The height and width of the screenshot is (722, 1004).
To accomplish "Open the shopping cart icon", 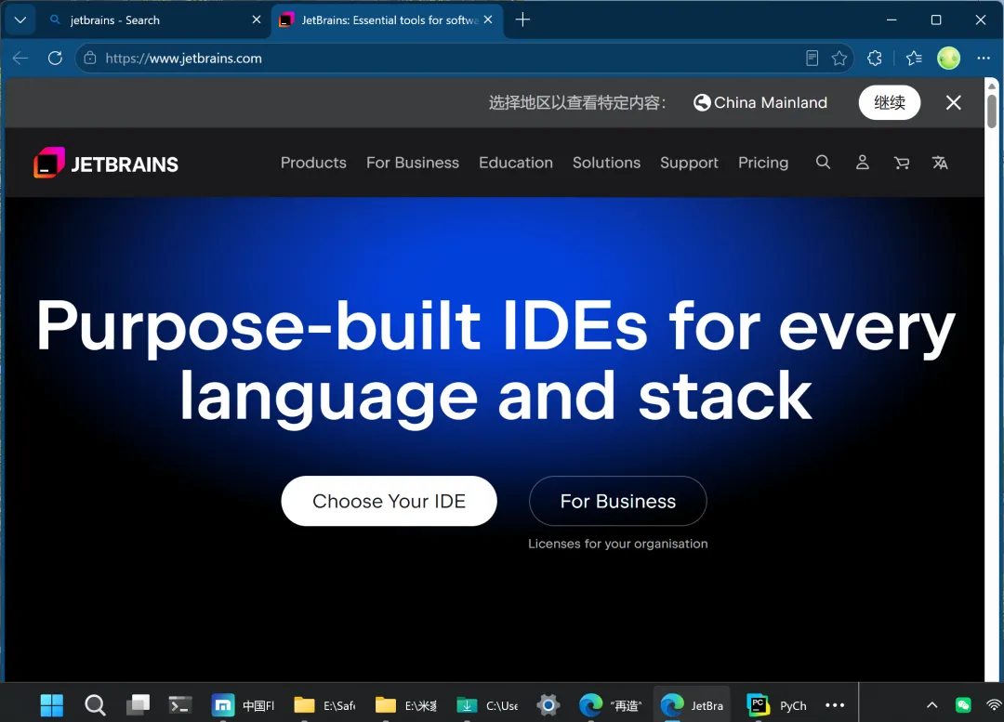I will point(902,164).
